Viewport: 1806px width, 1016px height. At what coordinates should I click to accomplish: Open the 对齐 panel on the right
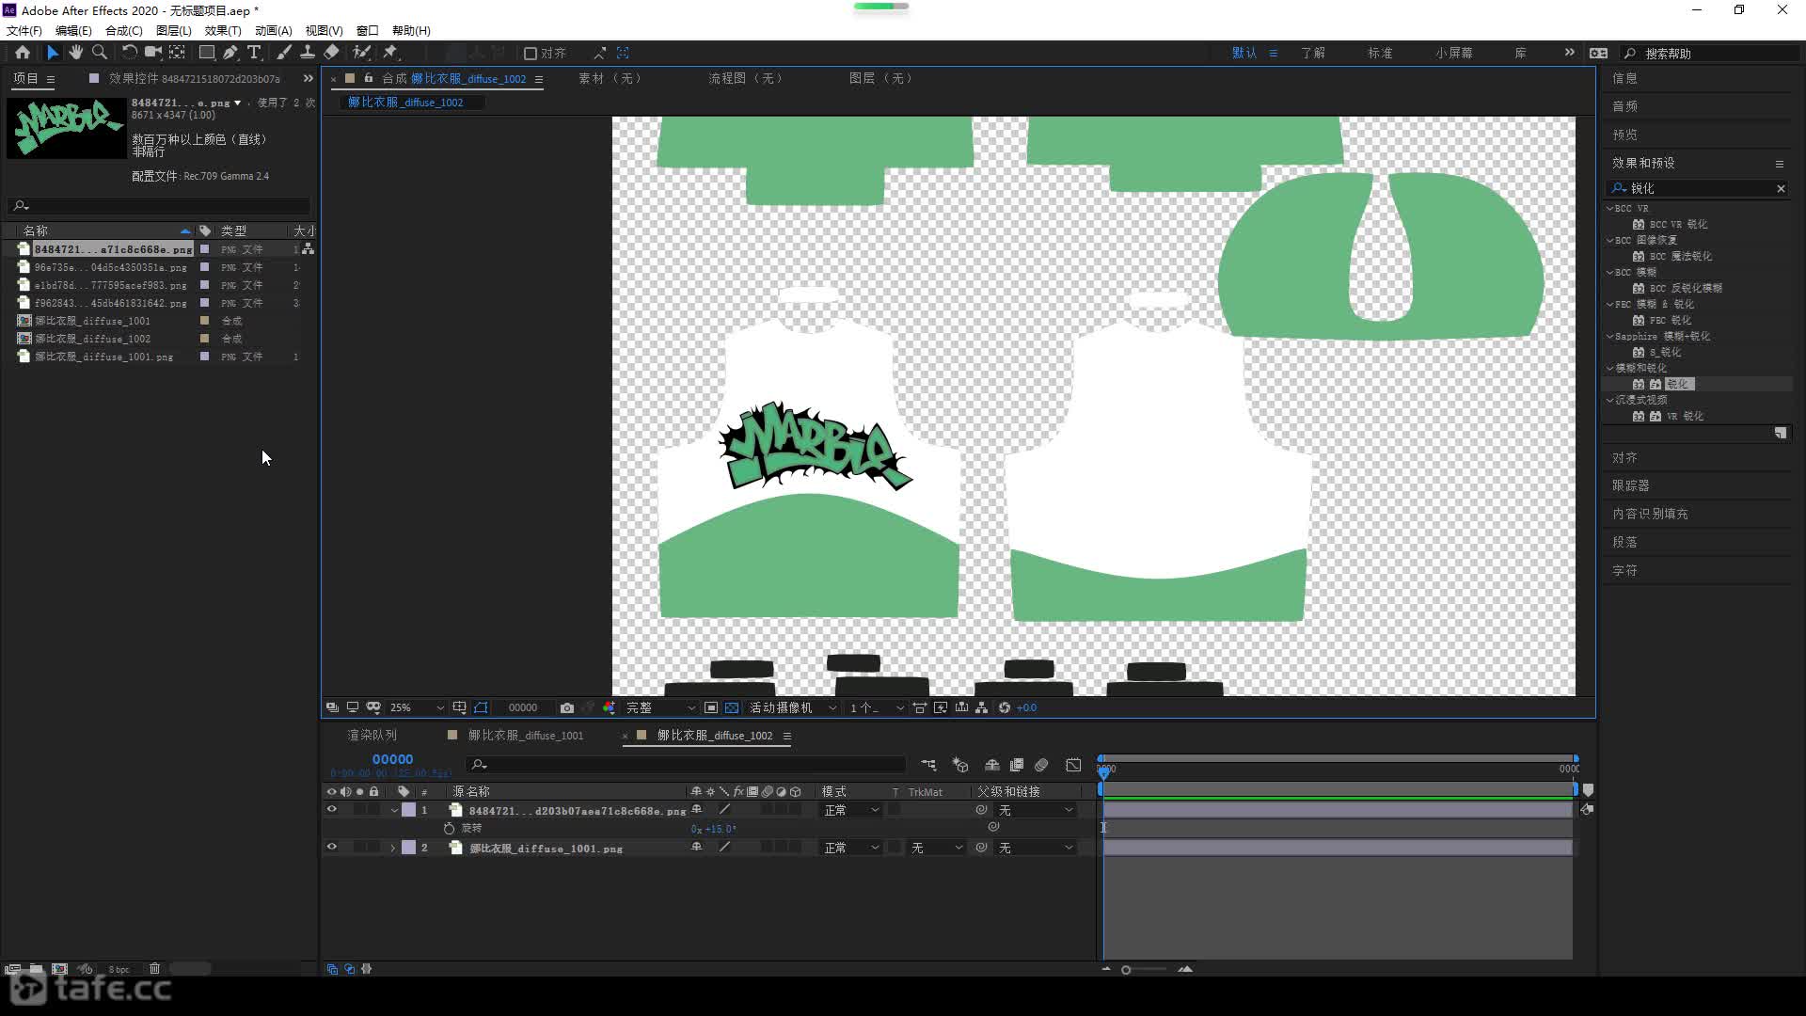click(x=1624, y=457)
